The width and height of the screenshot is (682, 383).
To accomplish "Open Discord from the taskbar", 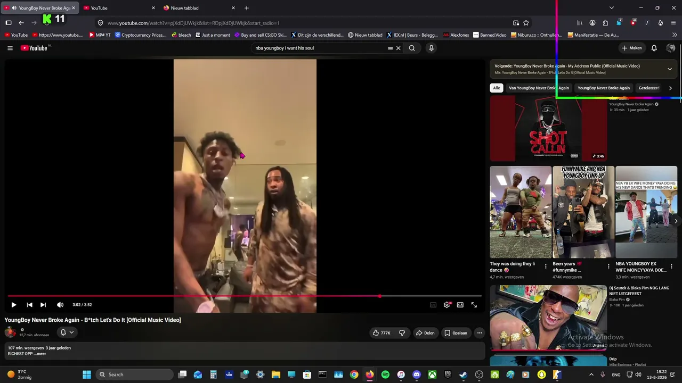I will 417,374.
